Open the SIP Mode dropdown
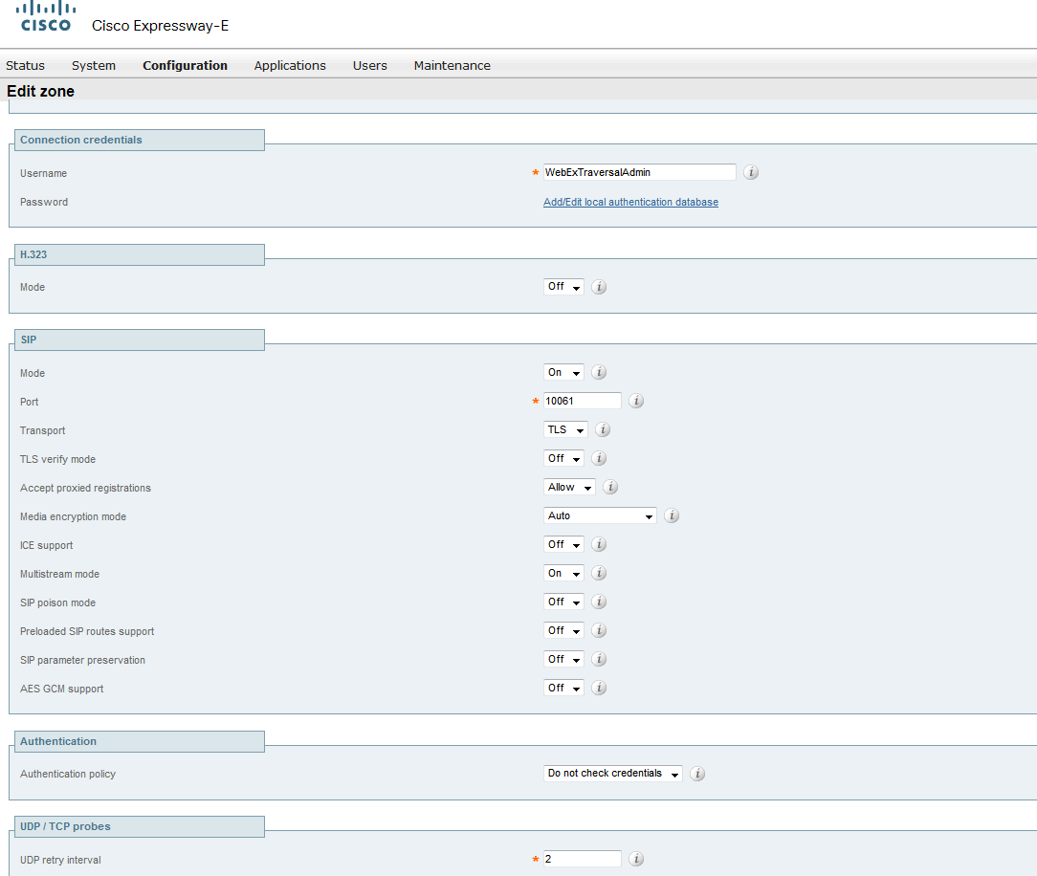This screenshot has height=876, width=1037. (563, 372)
